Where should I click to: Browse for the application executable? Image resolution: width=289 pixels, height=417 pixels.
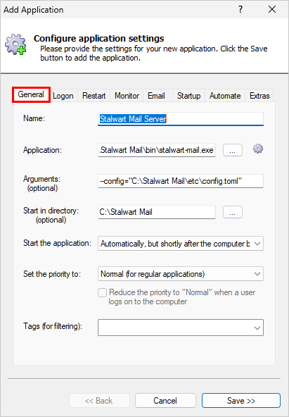pyautogui.click(x=233, y=150)
